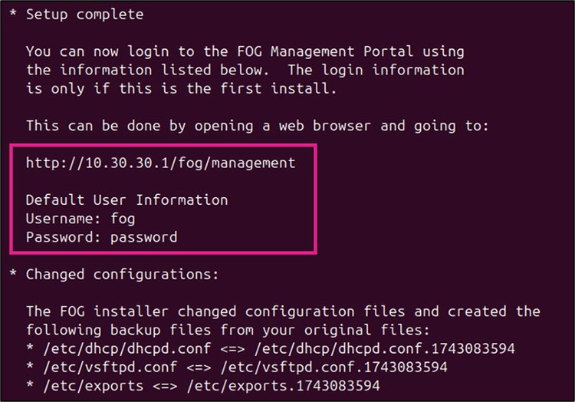Click 'FOG Management Portal' in the first paragraph
The image size is (575, 402).
(x=325, y=51)
